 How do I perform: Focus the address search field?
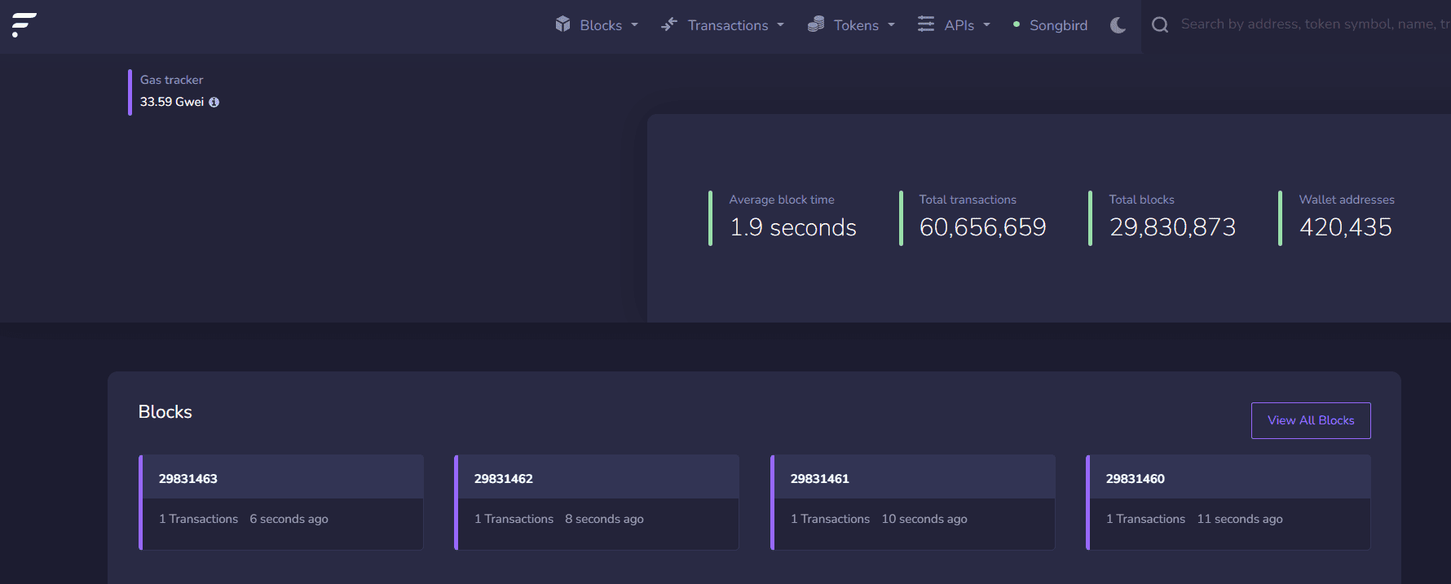(x=1314, y=24)
